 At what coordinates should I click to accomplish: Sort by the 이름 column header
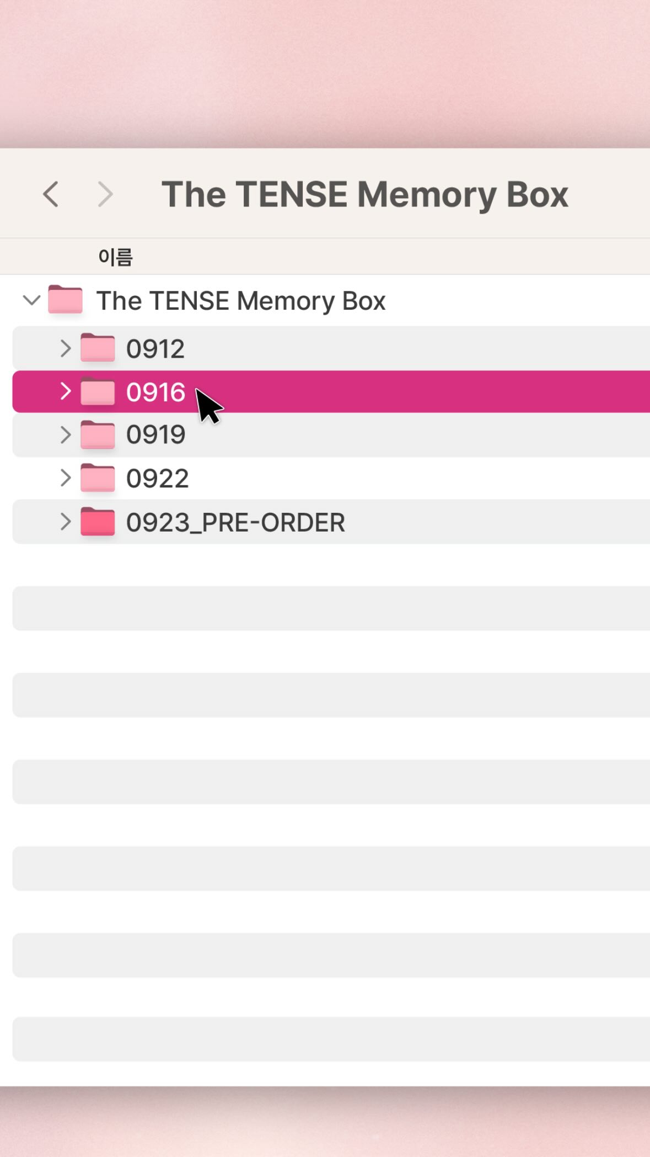tap(115, 257)
